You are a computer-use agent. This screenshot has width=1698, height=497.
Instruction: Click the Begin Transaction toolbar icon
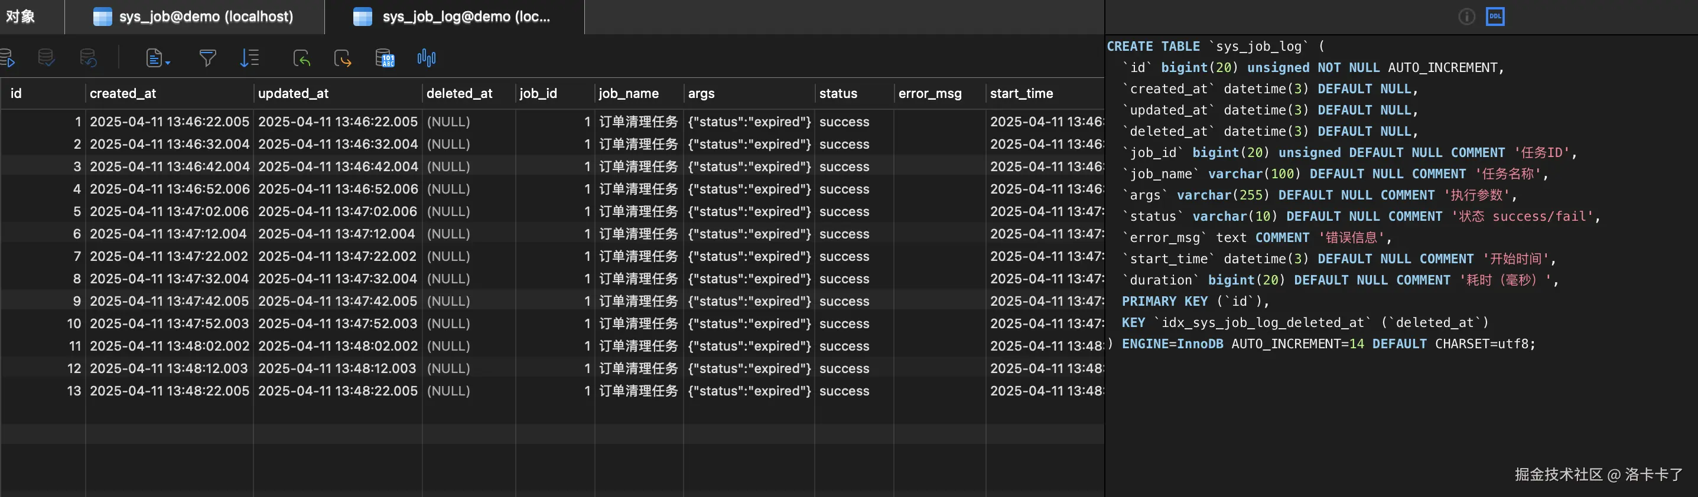(x=7, y=58)
